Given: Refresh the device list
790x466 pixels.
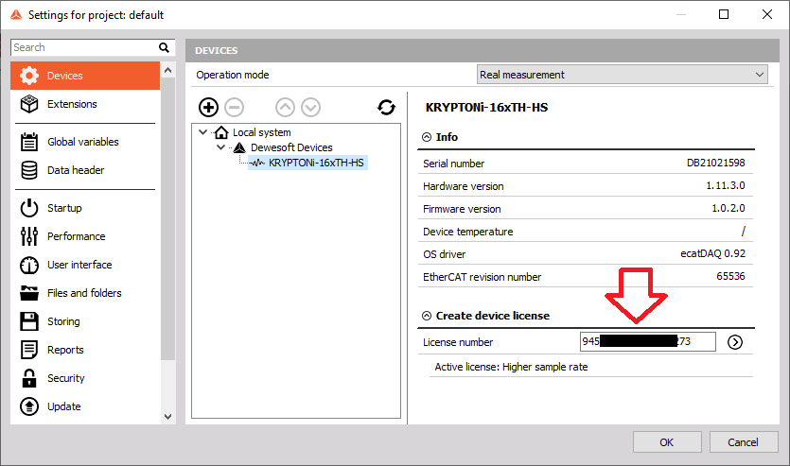Looking at the screenshot, I should [386, 107].
